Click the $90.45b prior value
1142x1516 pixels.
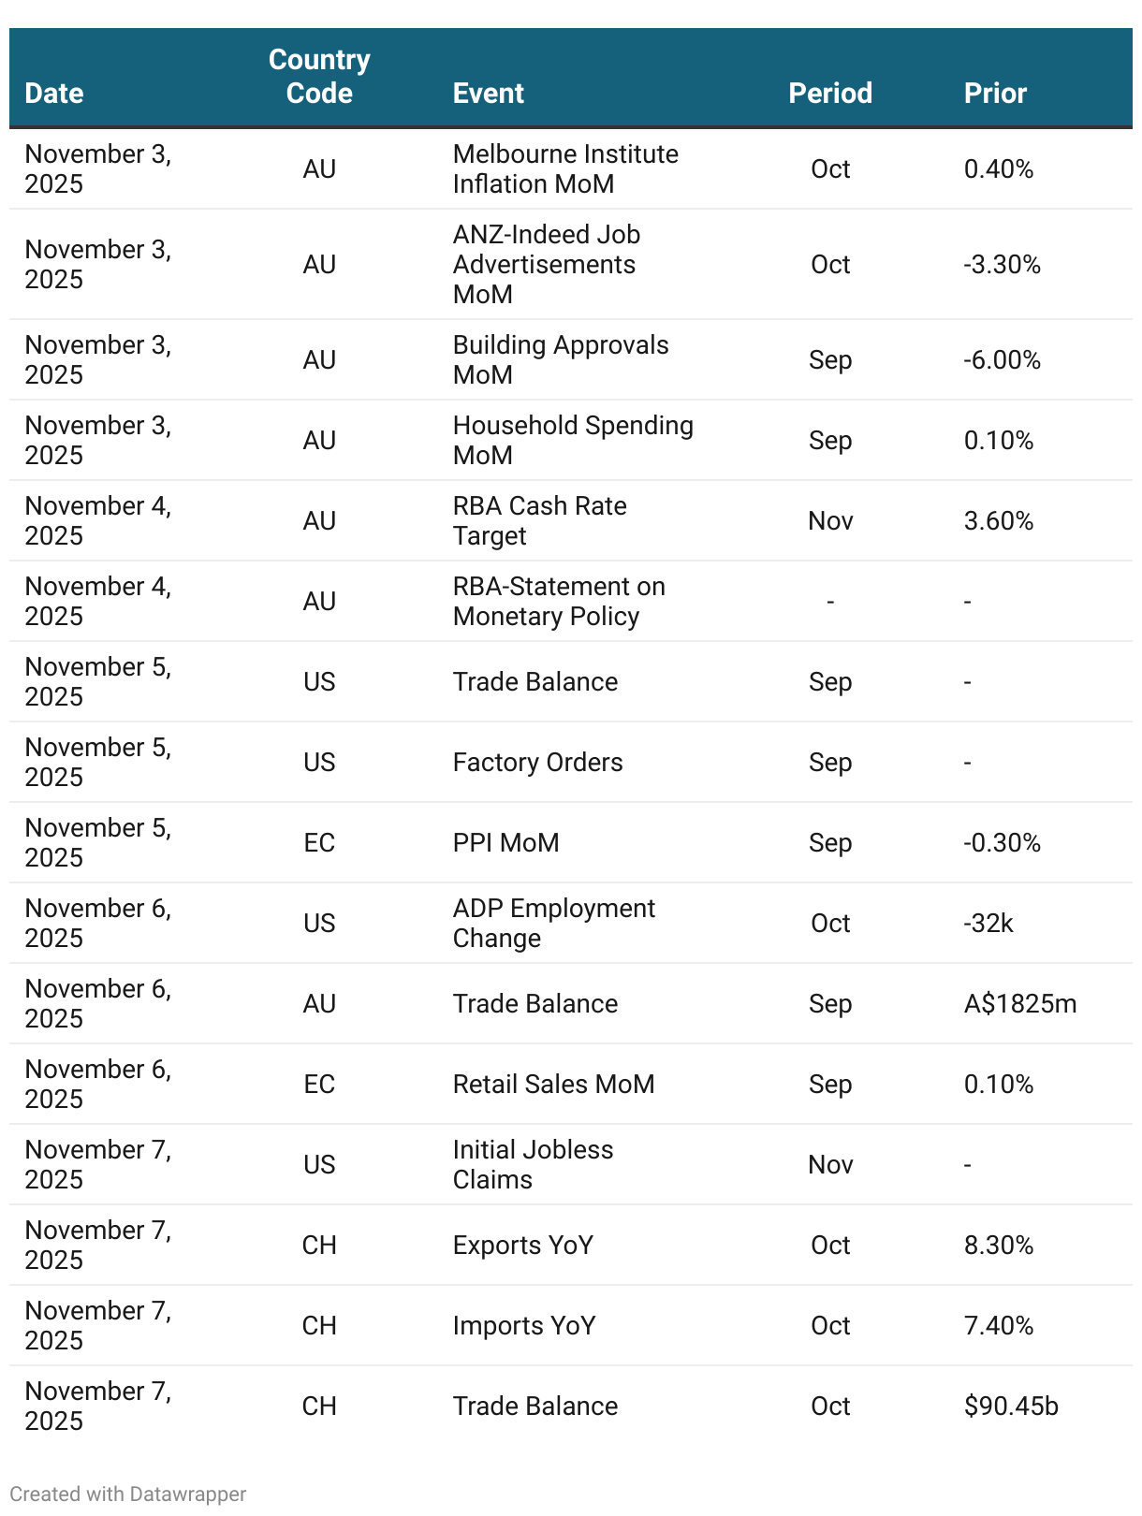1011,1406
